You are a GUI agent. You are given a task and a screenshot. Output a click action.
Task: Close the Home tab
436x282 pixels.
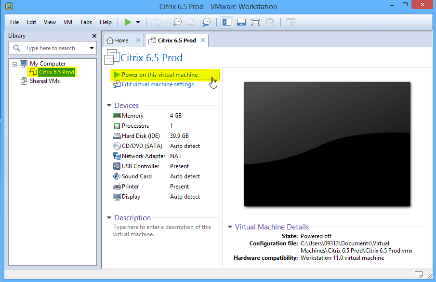pyautogui.click(x=138, y=40)
